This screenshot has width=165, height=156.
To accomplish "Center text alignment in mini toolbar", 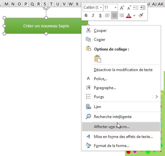I will pyautogui.click(x=115, y=15).
